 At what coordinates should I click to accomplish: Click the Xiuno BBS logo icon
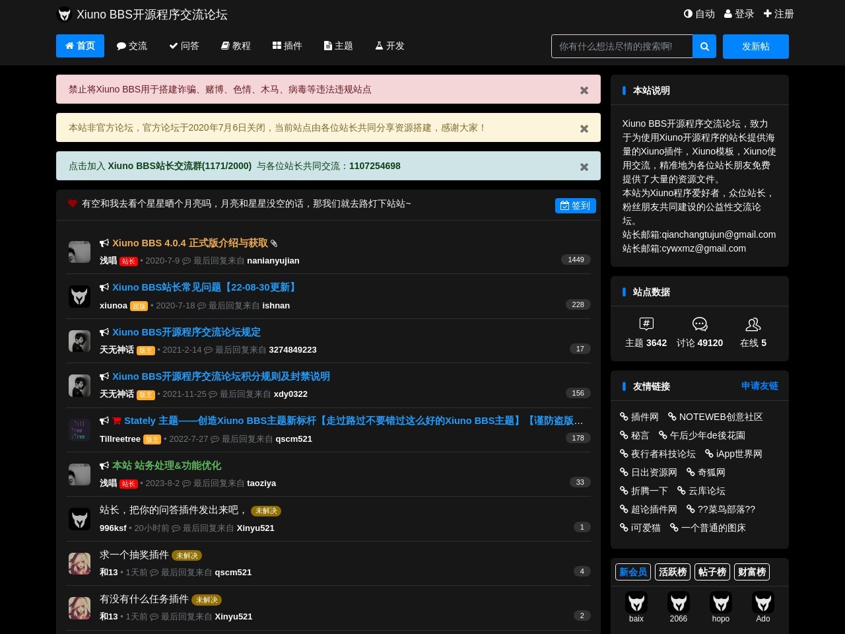(64, 15)
